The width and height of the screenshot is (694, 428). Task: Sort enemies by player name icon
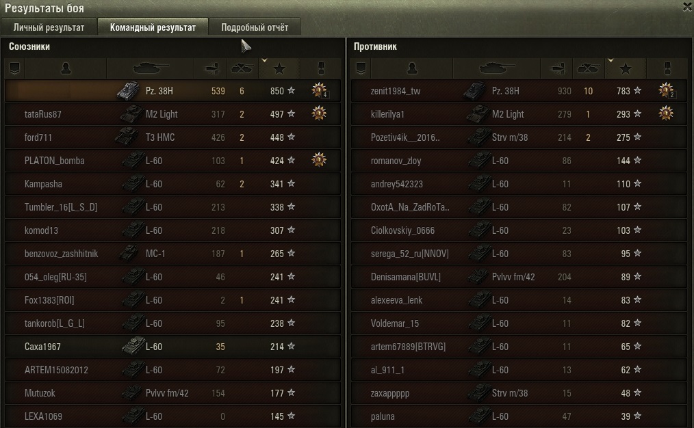412,68
